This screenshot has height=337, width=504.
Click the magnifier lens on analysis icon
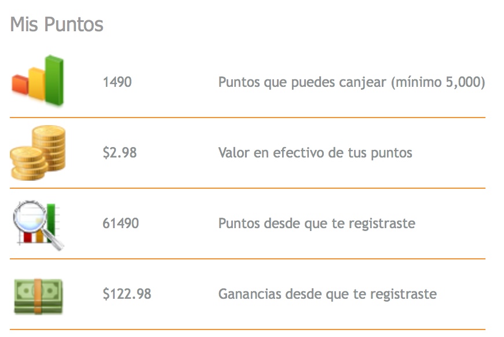[30, 216]
